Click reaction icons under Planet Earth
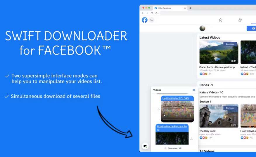The width and height of the screenshot is (256, 157). tap(203, 74)
